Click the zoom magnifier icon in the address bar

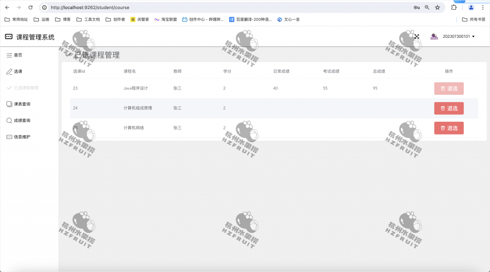427,8
